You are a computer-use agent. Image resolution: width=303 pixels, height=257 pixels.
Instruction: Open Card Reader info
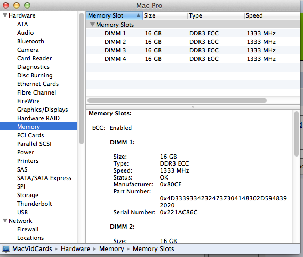click(34, 58)
